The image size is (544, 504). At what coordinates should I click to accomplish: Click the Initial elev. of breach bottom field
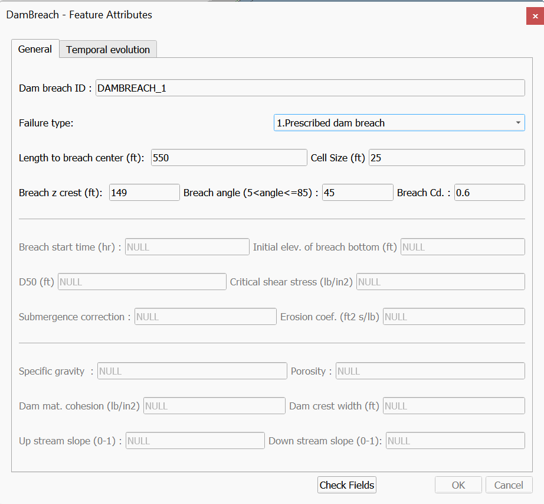462,247
